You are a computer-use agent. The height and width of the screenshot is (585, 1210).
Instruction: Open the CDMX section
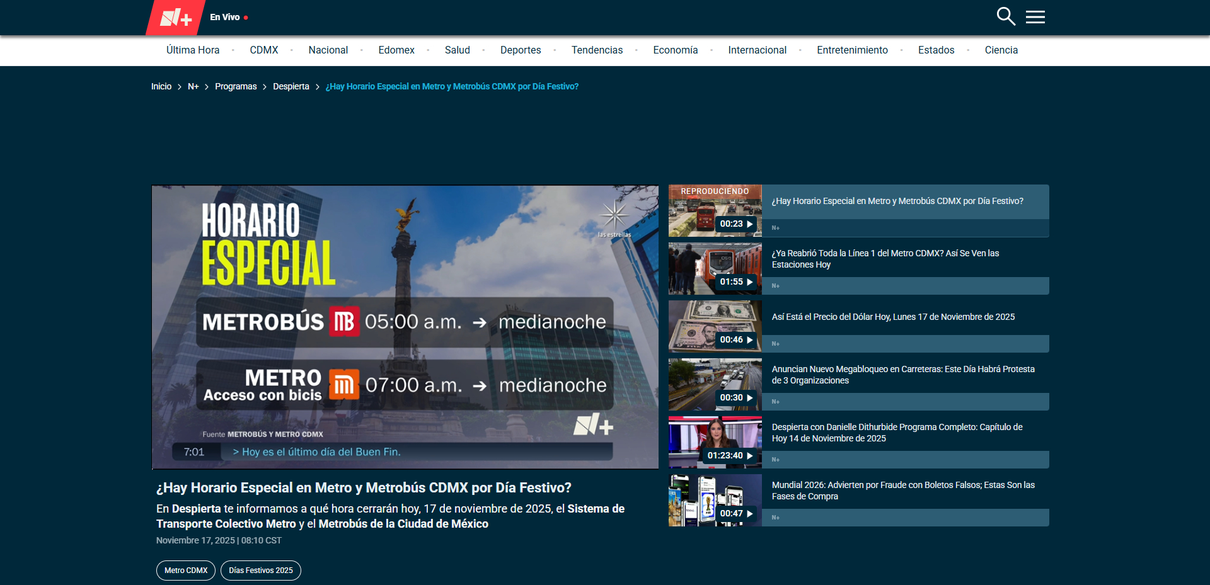pyautogui.click(x=264, y=50)
